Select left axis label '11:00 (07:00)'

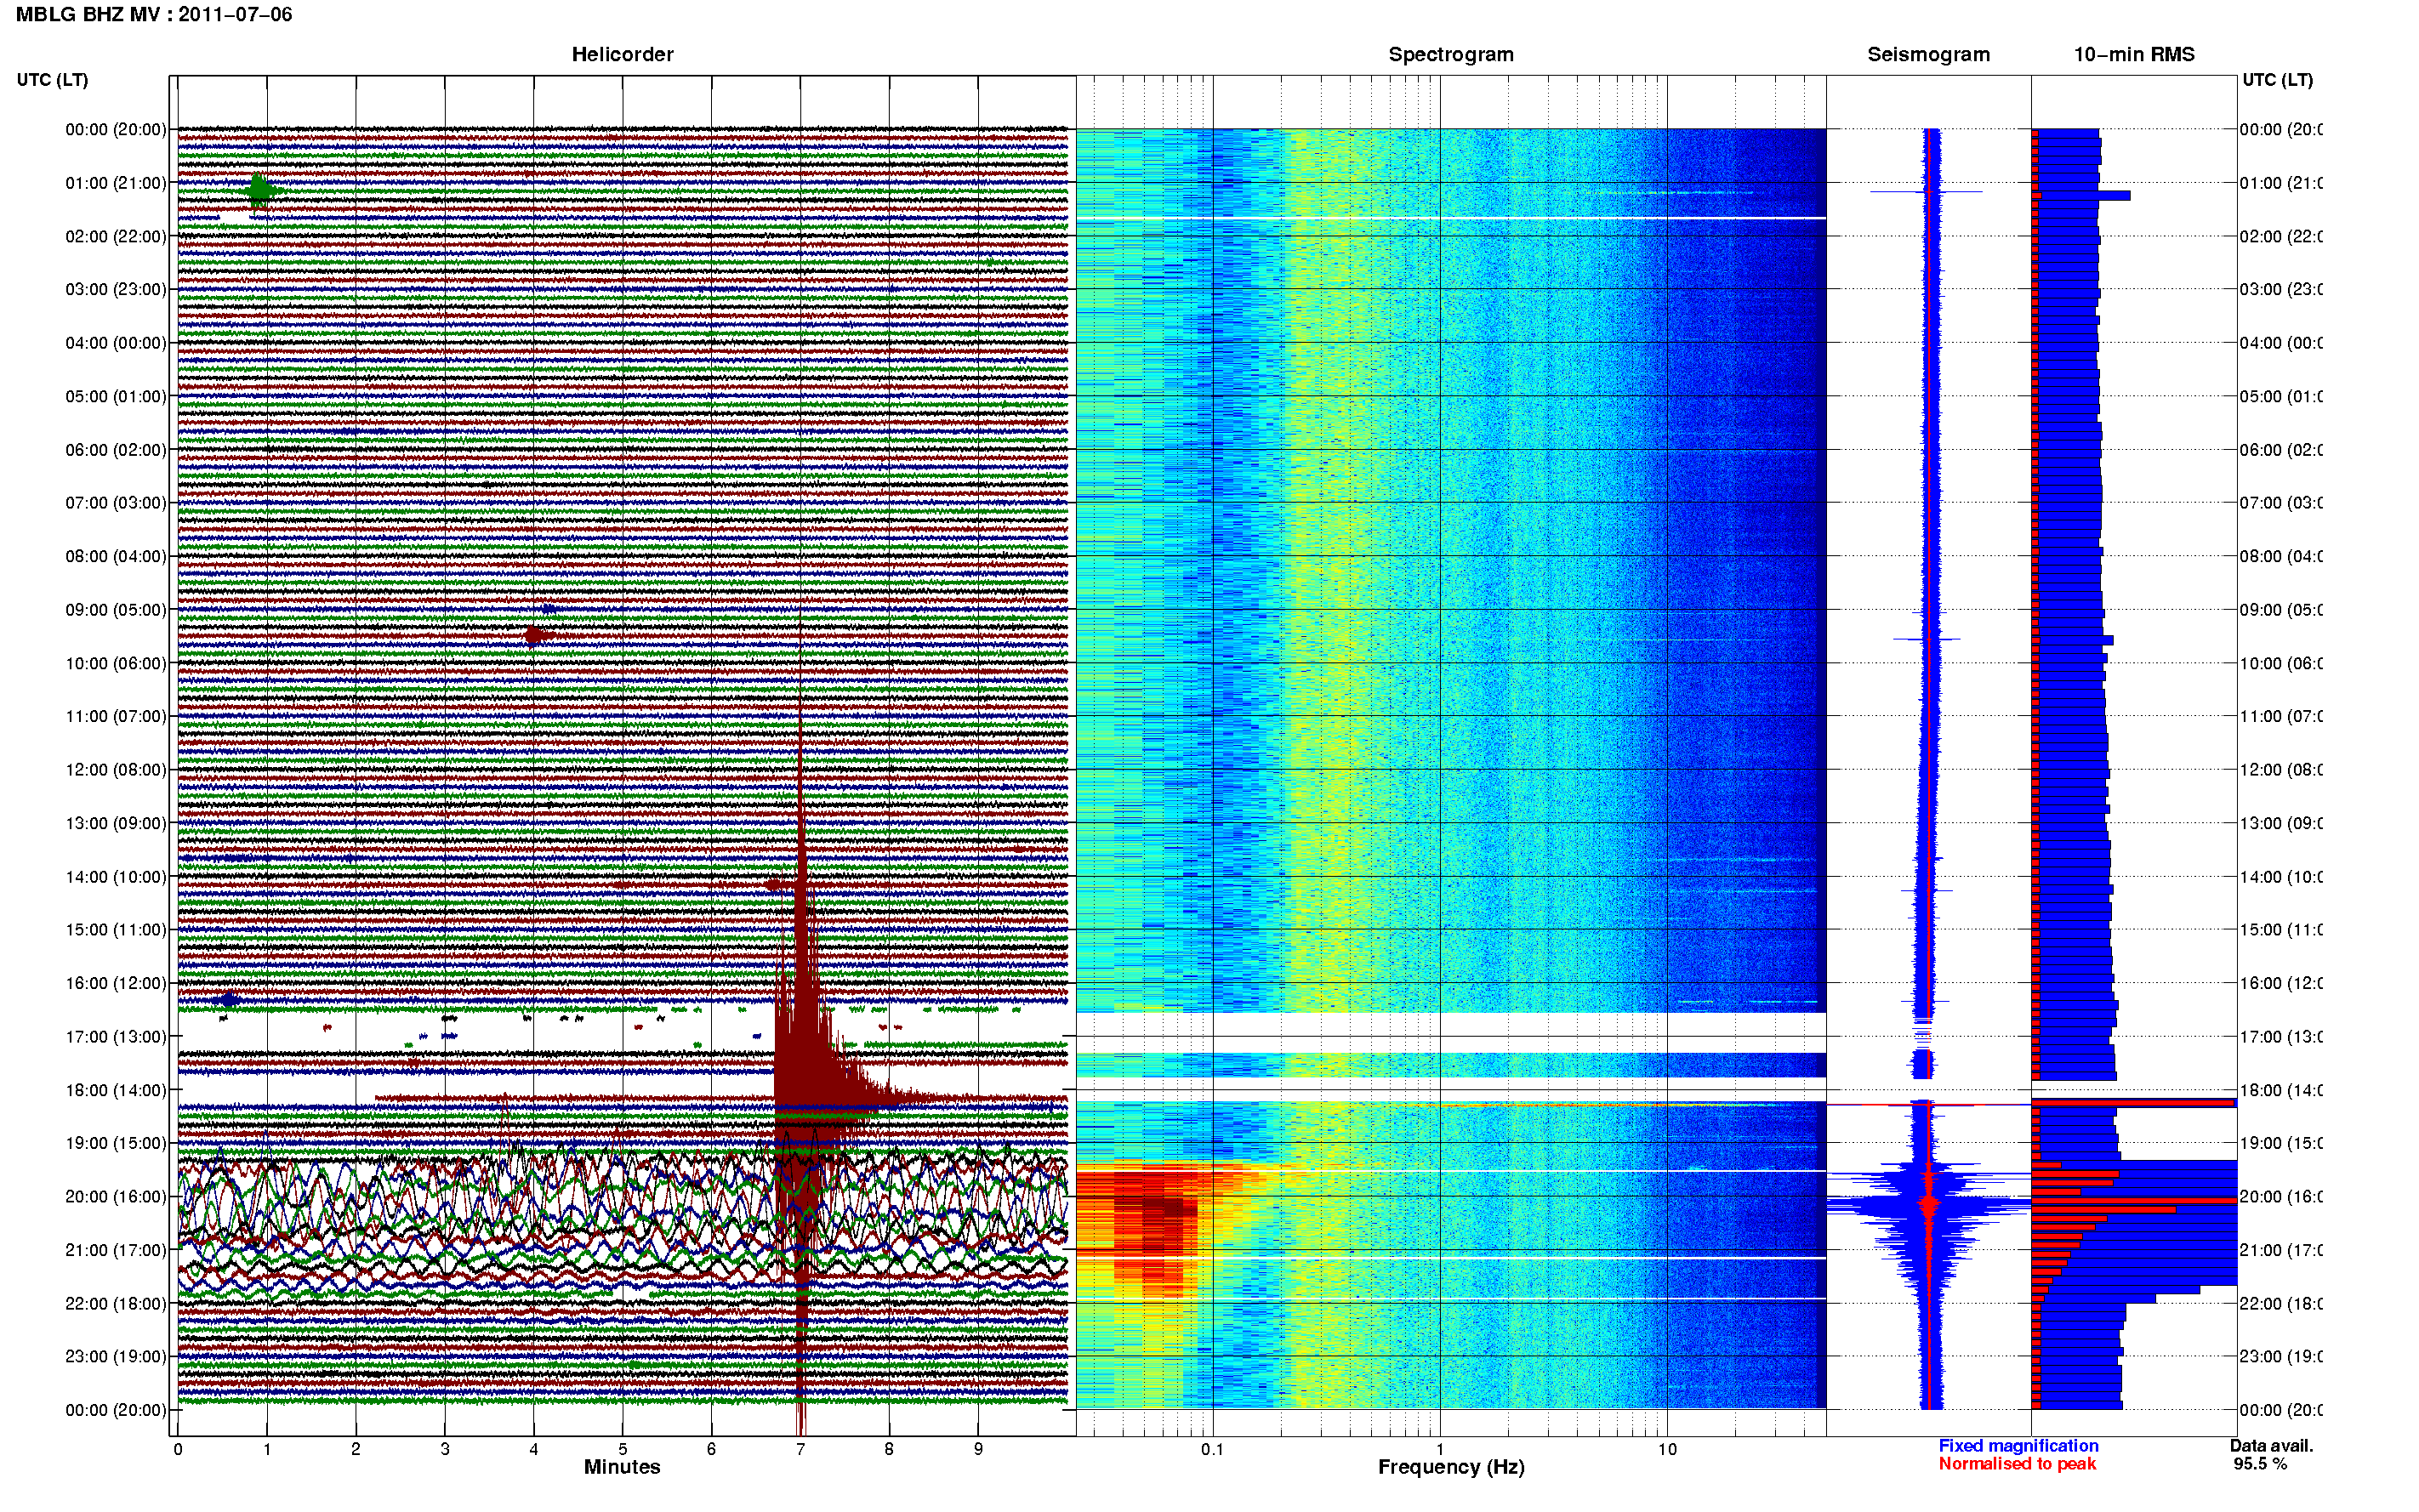116,716
